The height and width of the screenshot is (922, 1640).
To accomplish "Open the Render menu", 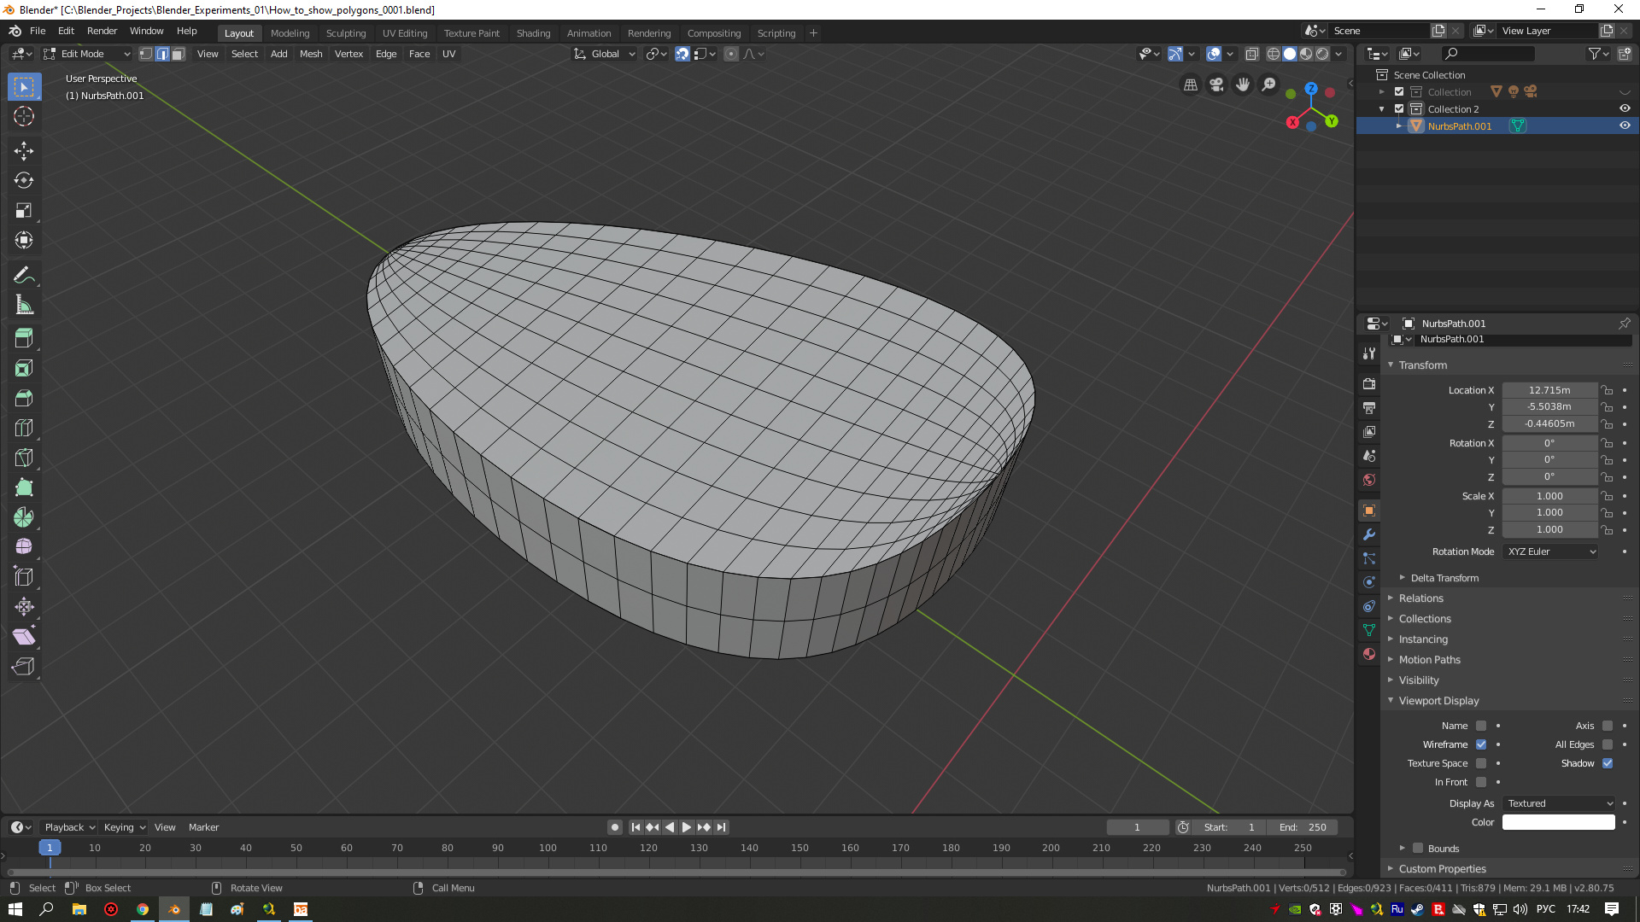I will click(x=102, y=31).
